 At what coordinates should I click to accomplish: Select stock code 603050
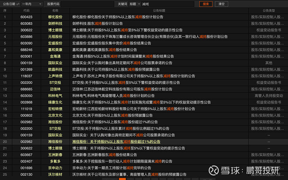pyautogui.click(x=26, y=96)
